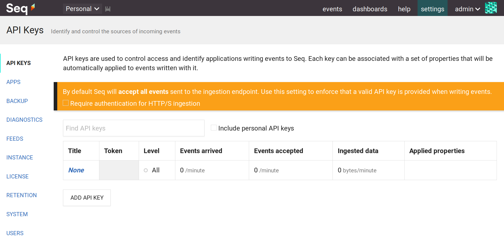Click the 0 bytes/minute cell

pos(368,170)
